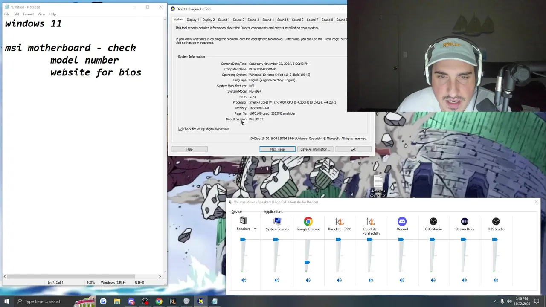Click the RuneLite - Purefecti0n app icon
Viewport: 546px width, 307px height.
(371, 221)
